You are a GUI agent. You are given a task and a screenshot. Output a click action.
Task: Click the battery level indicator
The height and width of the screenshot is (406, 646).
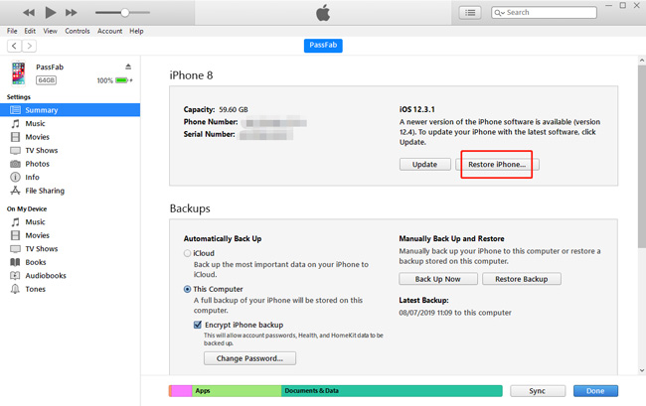pyautogui.click(x=122, y=80)
